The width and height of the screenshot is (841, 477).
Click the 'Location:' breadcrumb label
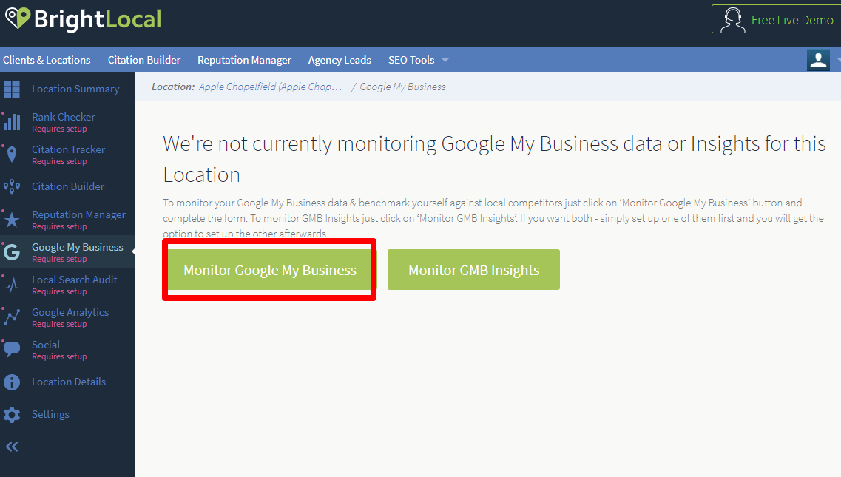pyautogui.click(x=172, y=87)
